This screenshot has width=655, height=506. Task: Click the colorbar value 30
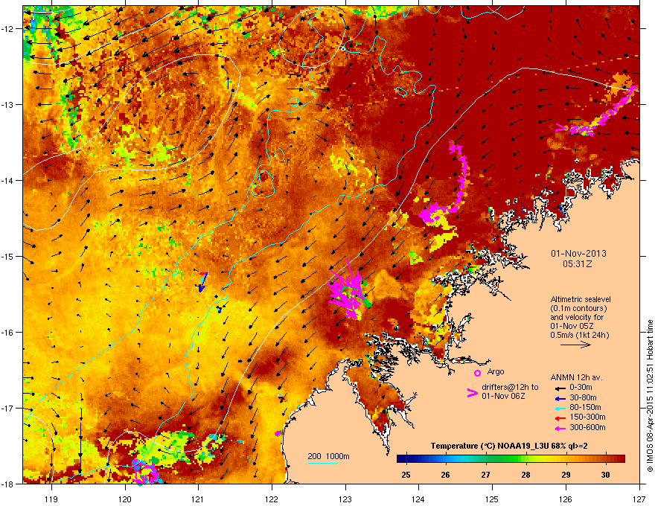pyautogui.click(x=605, y=475)
